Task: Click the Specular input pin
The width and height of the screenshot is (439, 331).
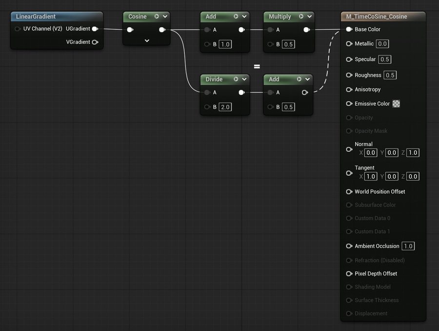Action: 349,60
